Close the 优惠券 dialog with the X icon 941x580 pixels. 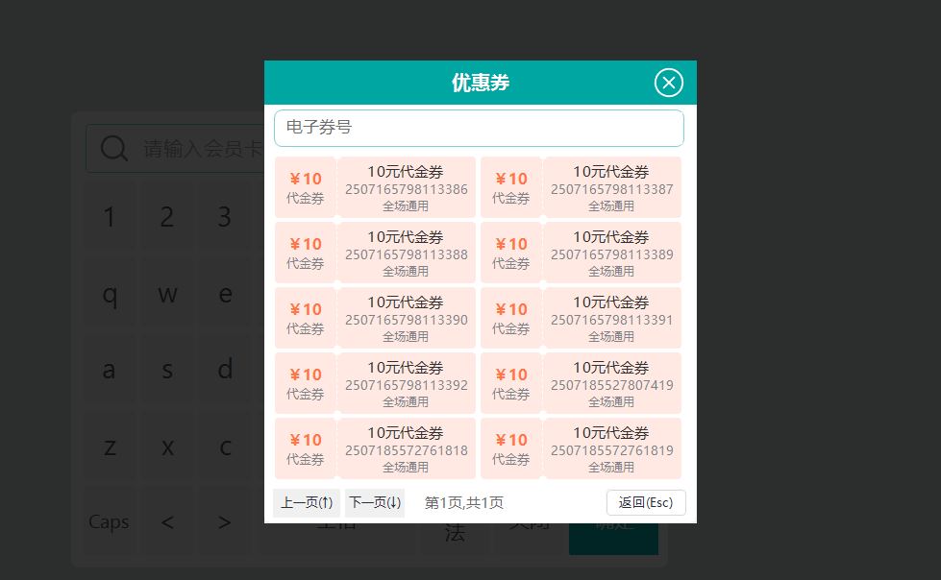coord(668,84)
